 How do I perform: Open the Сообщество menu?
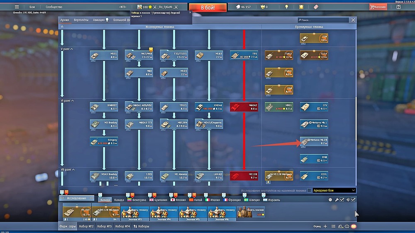pos(54,7)
